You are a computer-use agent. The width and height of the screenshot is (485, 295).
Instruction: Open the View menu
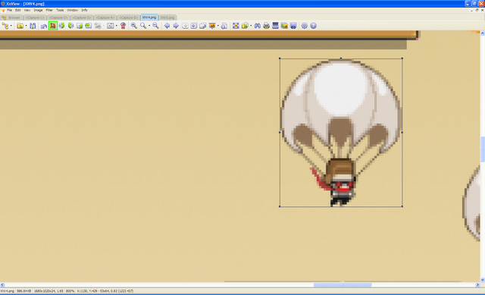pos(27,10)
